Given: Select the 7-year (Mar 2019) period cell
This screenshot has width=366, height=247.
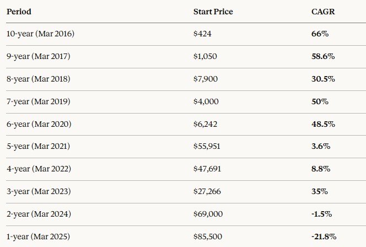Looking at the screenshot, I should click(38, 102).
